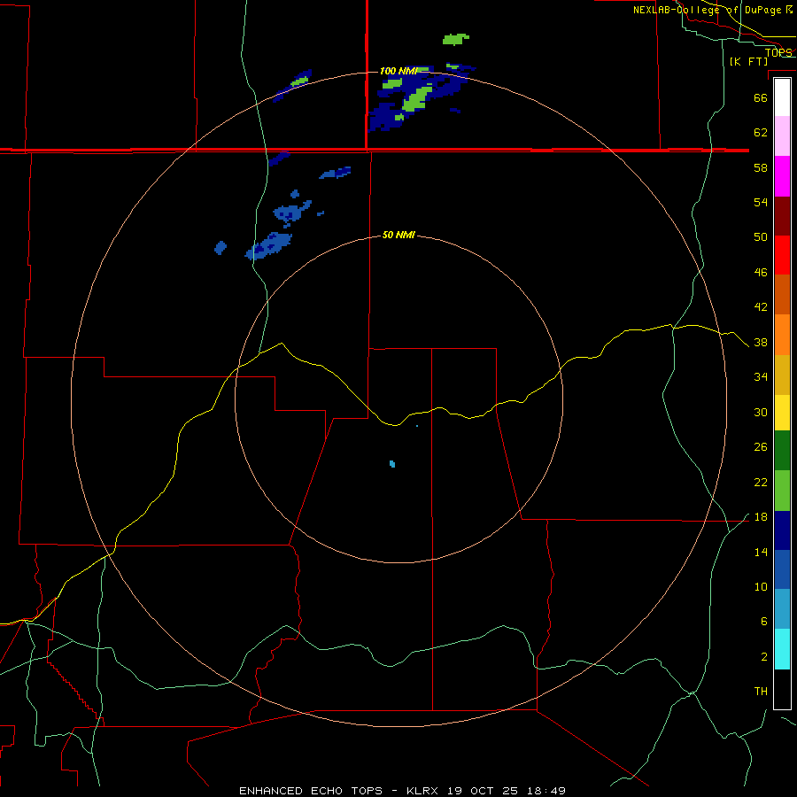Click the legend value "38"

[761, 342]
